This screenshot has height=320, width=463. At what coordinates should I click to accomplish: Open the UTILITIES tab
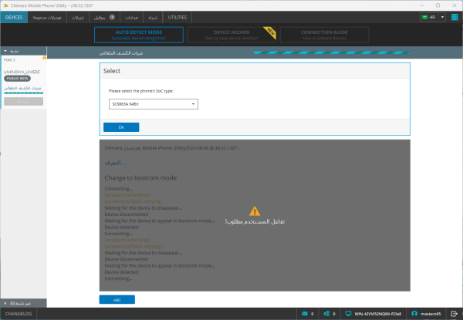click(177, 18)
